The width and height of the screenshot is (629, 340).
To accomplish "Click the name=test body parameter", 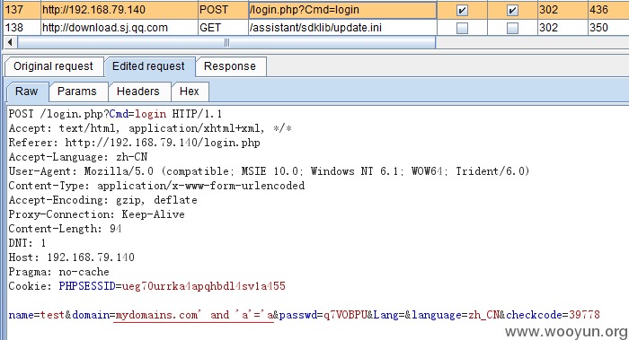I will pyautogui.click(x=37, y=315).
